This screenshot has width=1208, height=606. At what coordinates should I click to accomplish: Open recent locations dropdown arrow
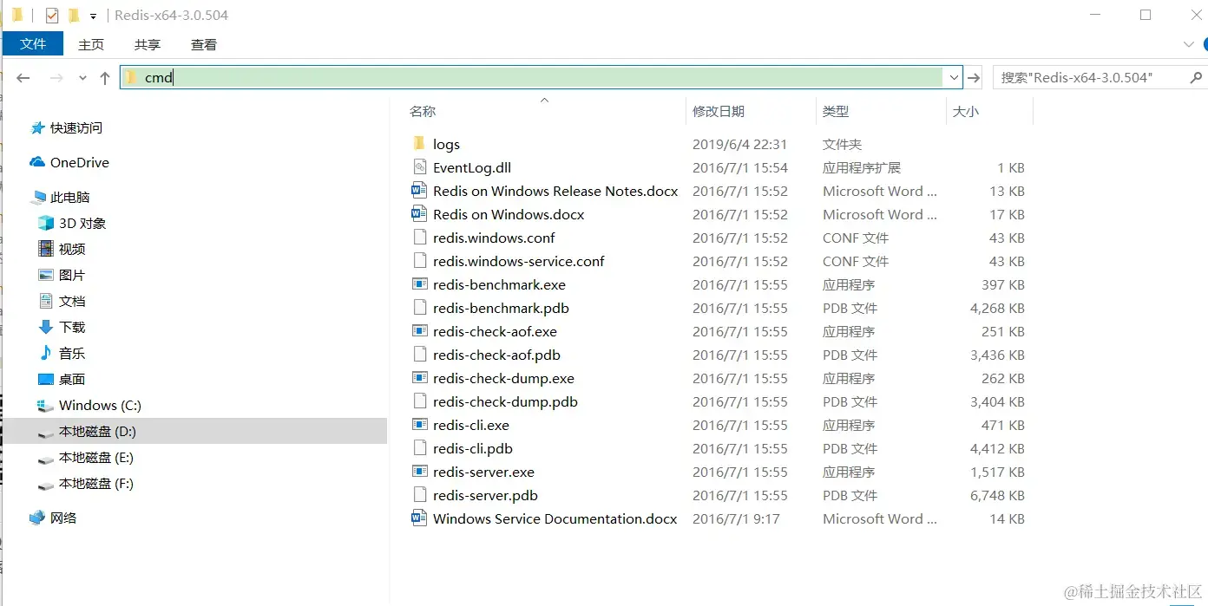click(82, 78)
